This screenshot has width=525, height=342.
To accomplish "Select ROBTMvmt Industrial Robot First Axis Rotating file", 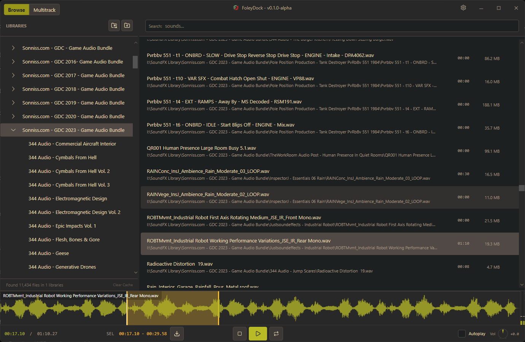I will point(329,221).
